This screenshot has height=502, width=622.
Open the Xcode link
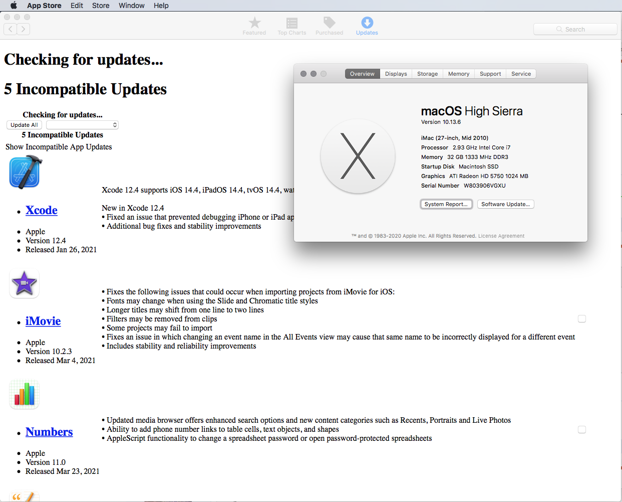(x=42, y=210)
